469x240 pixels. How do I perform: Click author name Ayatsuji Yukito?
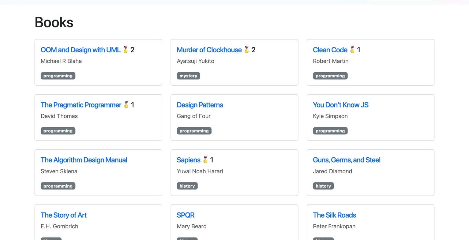click(x=195, y=61)
